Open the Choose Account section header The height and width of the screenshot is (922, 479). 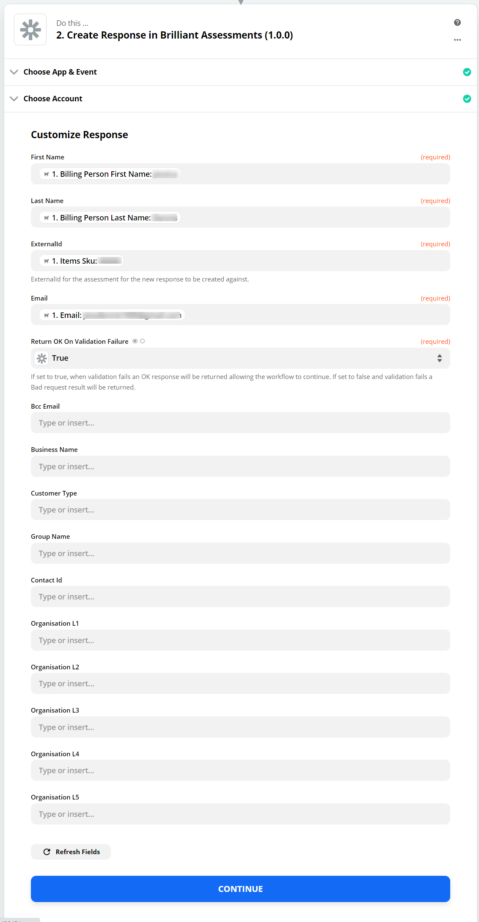coord(52,99)
